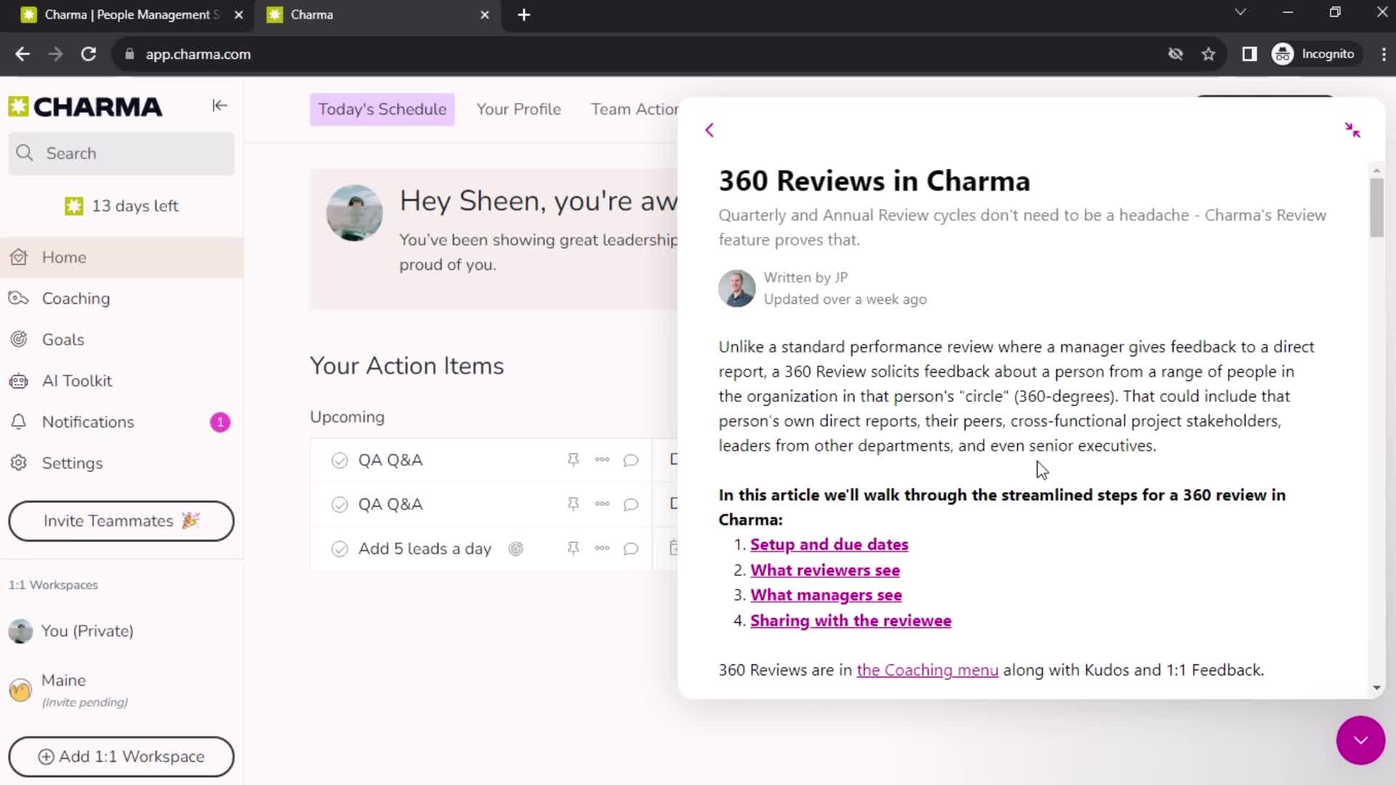Open Sharing with the reviewee link
The width and height of the screenshot is (1396, 785).
tap(851, 621)
